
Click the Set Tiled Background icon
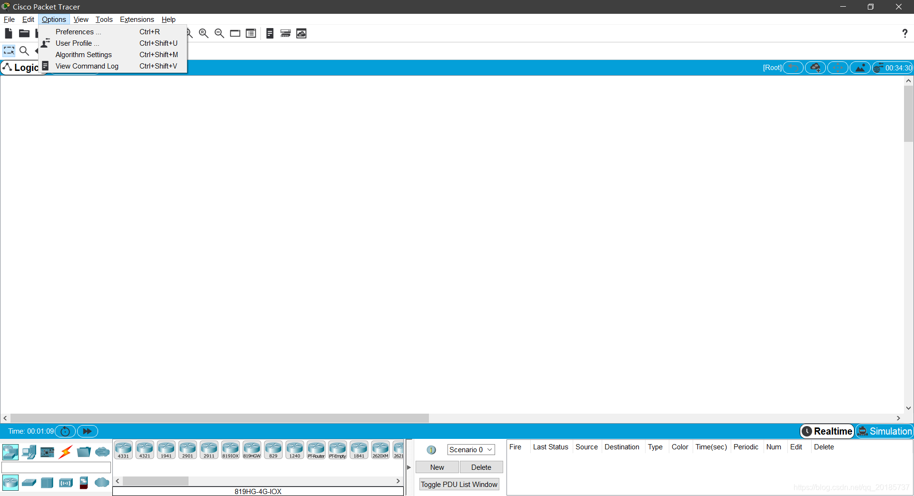[860, 68]
